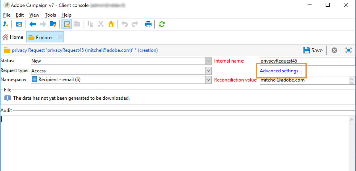This screenshot has height=171, width=356.
Task: Click the yellow paste clipboard icon
Action: click(111, 24)
